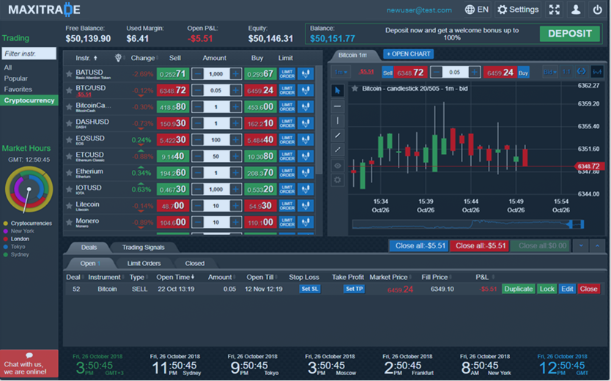Select the Bitcoin 1m chart tab
611x381 pixels.
(x=352, y=55)
